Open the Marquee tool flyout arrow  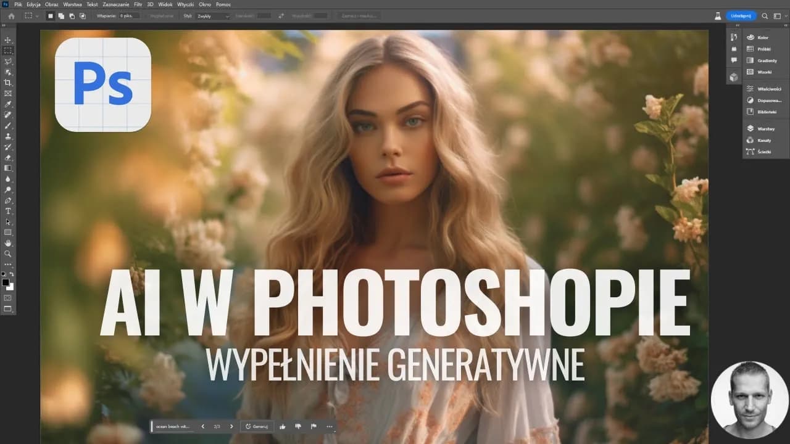tap(37, 16)
